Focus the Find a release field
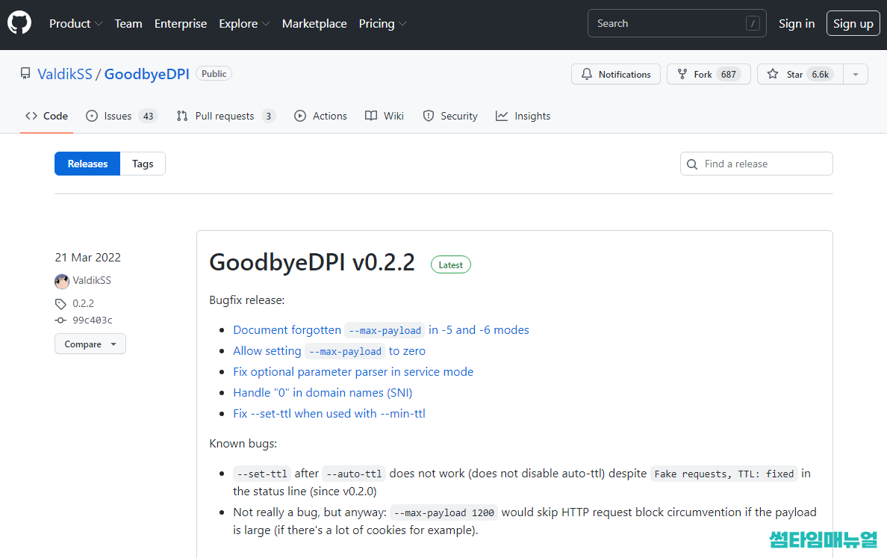This screenshot has width=887, height=558. (756, 164)
